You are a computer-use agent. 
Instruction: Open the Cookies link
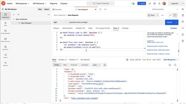coord(174,28)
